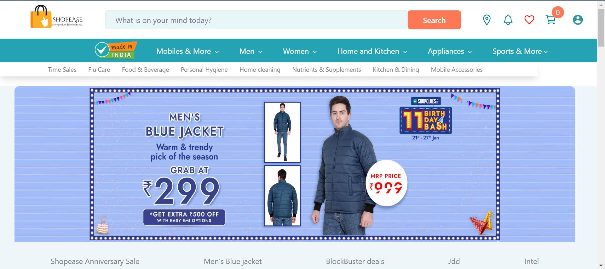The width and height of the screenshot is (605, 269).
Task: Click the Men's Blue Jacket banner
Action: pos(295,164)
